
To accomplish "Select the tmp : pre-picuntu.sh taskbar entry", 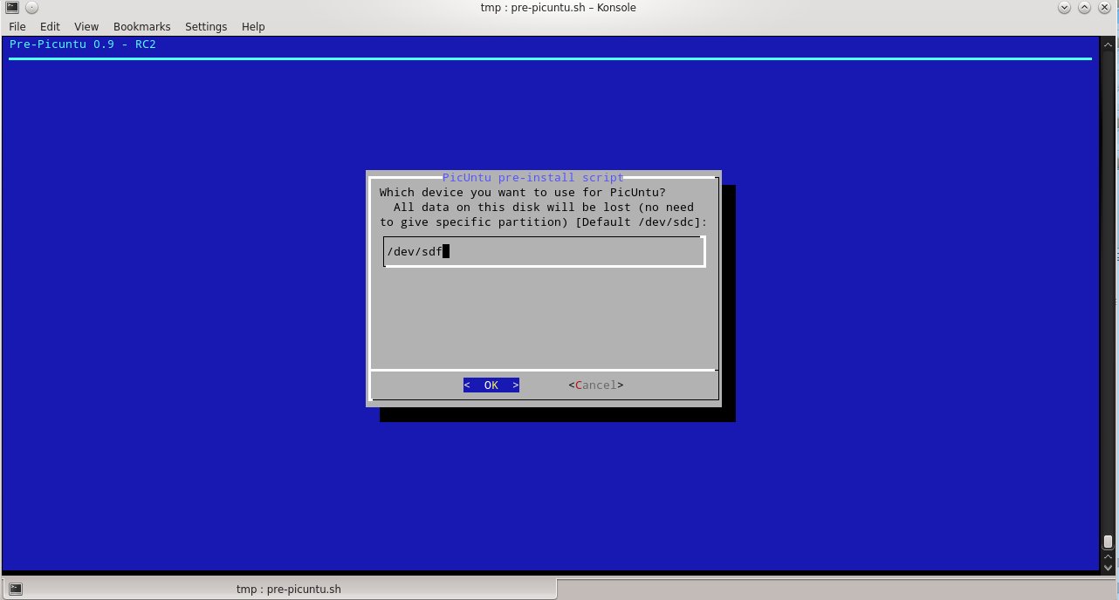I will click(x=289, y=589).
